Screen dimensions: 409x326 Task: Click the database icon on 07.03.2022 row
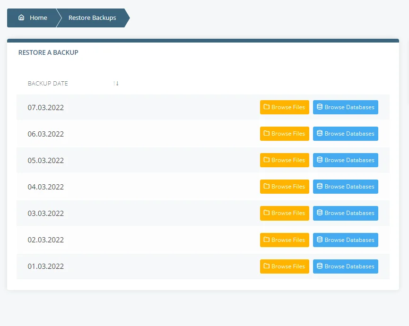point(319,107)
